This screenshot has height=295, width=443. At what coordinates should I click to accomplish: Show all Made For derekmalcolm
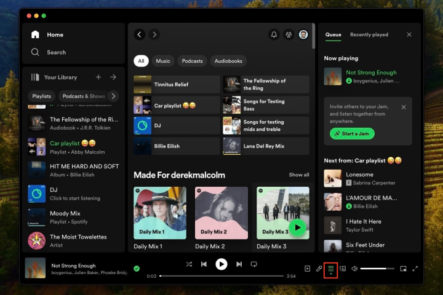[x=299, y=175]
